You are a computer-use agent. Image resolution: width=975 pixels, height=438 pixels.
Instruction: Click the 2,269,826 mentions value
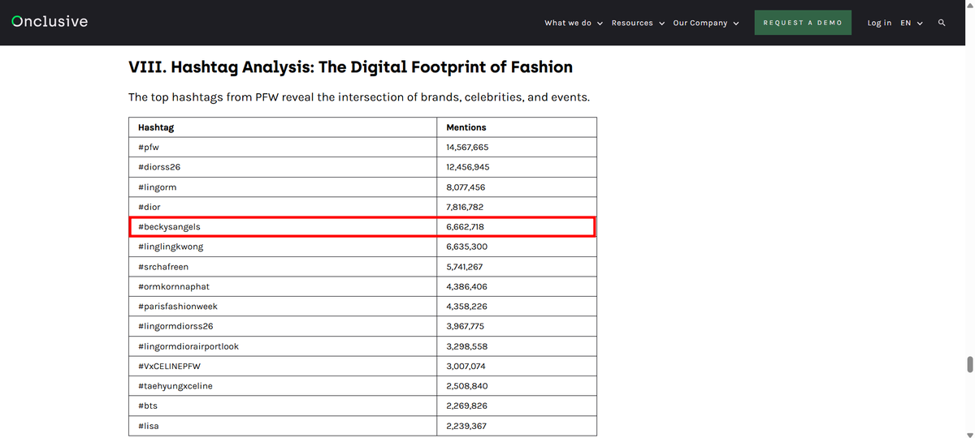pyautogui.click(x=466, y=406)
